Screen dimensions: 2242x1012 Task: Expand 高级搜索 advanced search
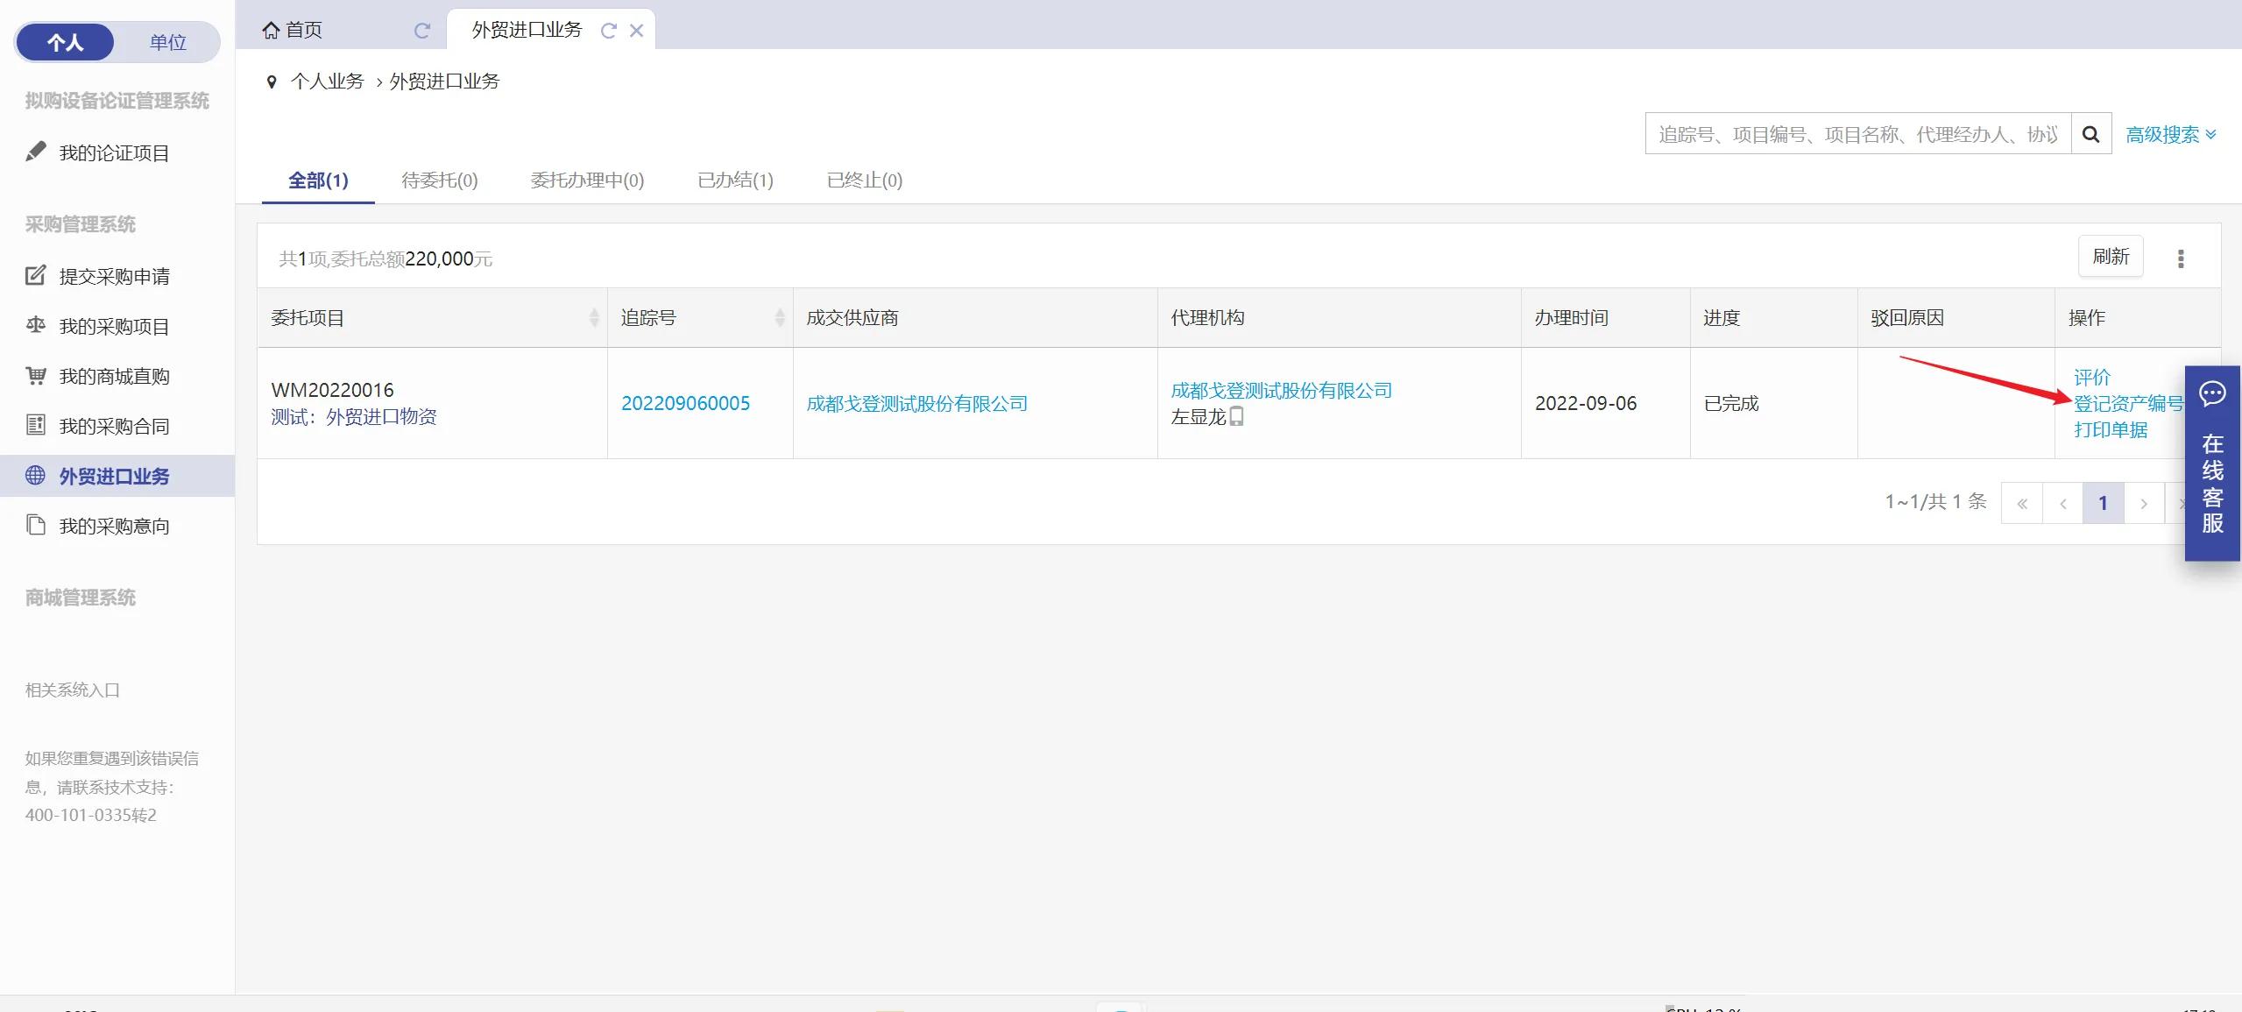click(2170, 134)
